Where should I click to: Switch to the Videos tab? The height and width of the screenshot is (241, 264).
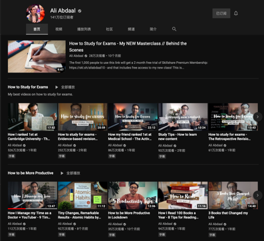[59, 29]
